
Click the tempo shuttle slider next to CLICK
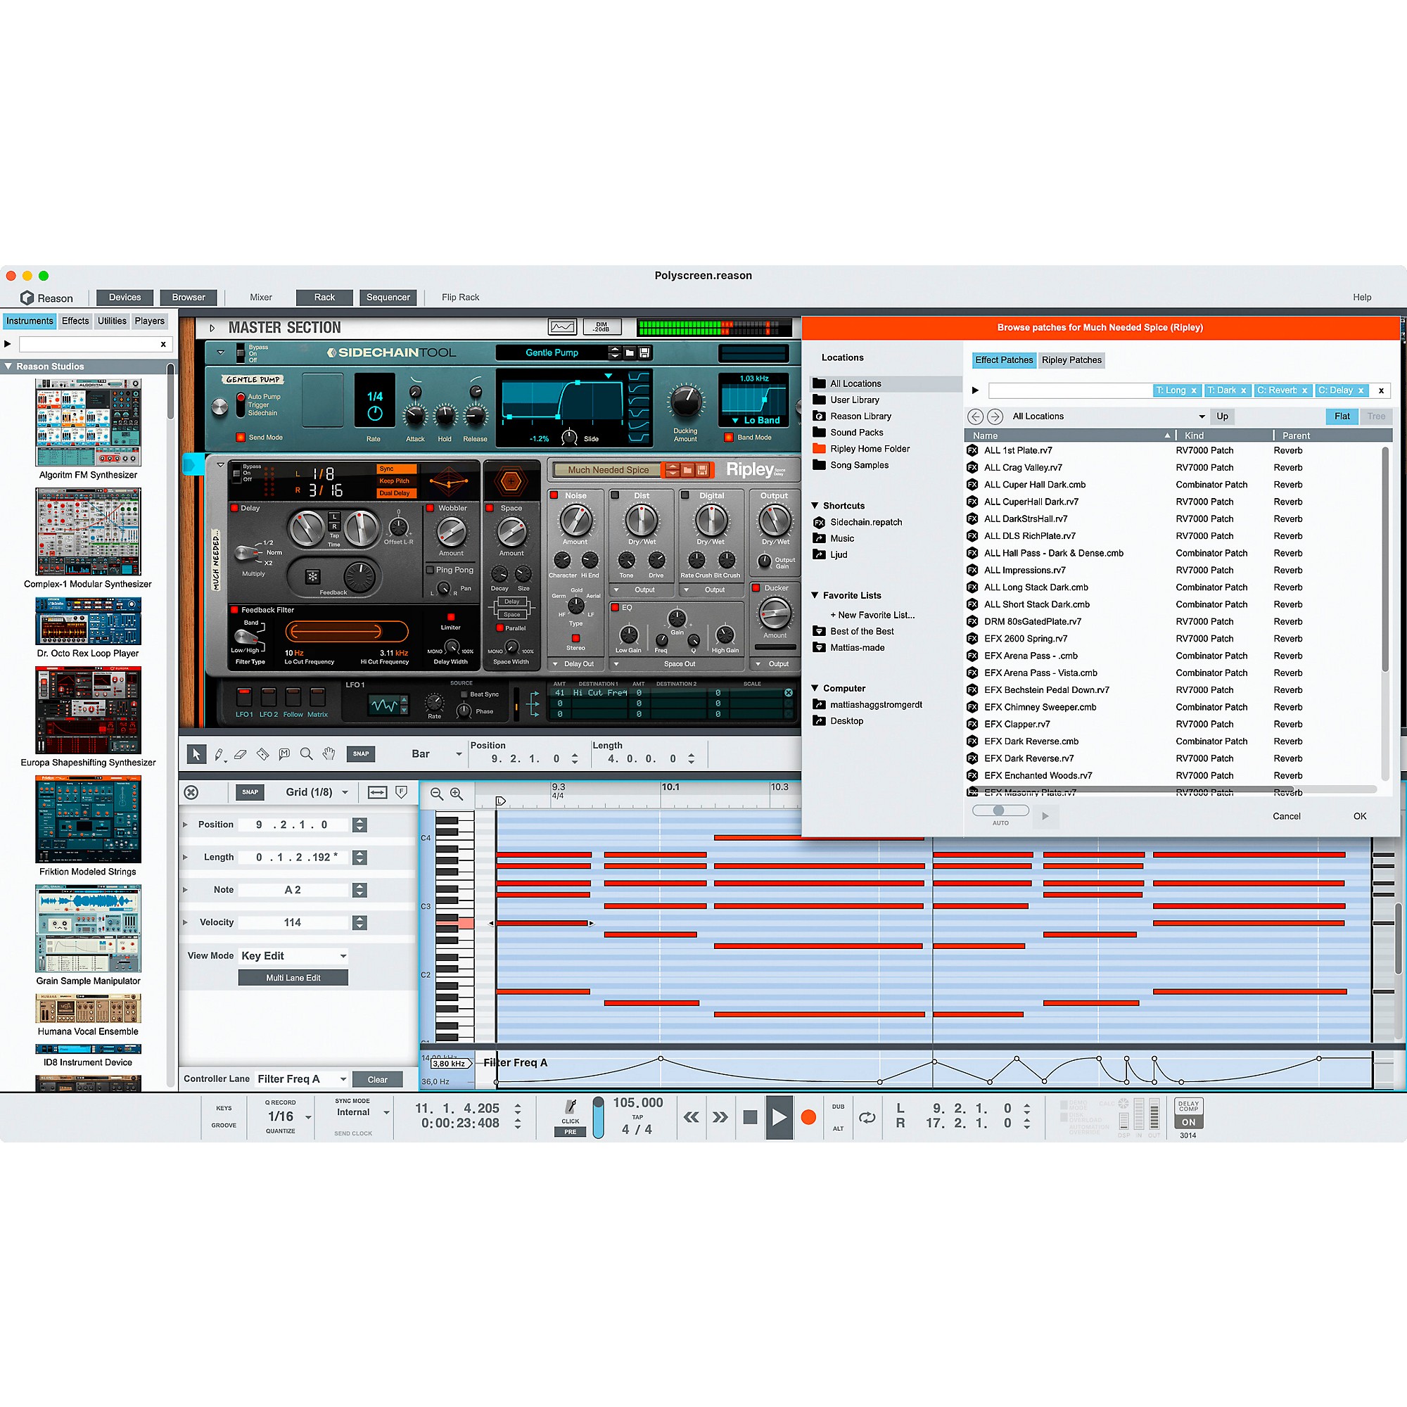[x=599, y=1118]
